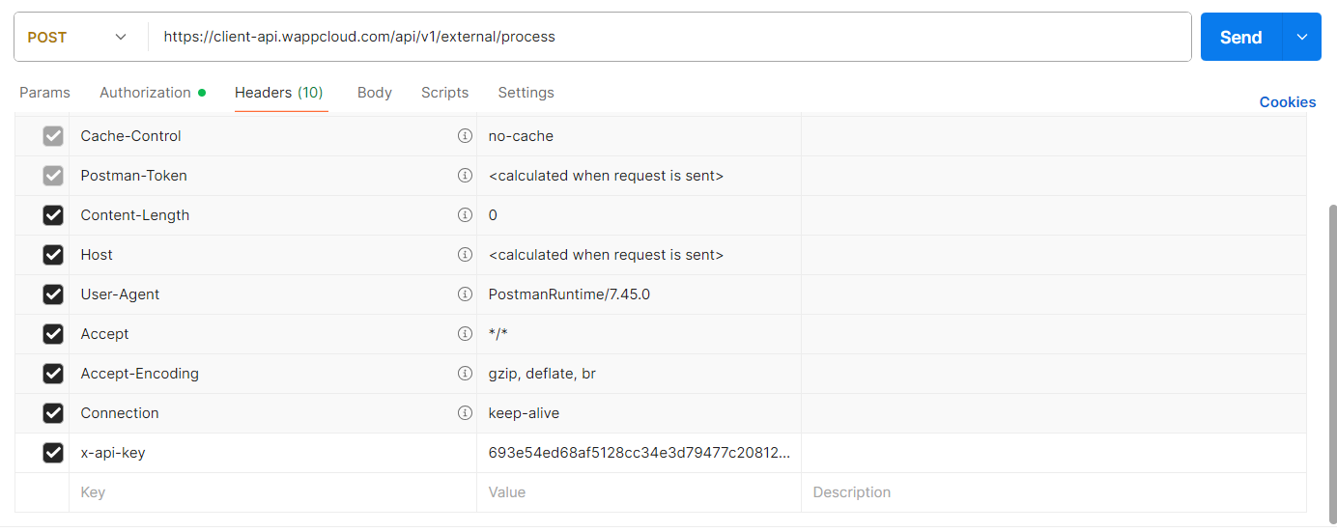The height and width of the screenshot is (532, 1337).
Task: Click the no-cache value cell
Action: pos(639,136)
